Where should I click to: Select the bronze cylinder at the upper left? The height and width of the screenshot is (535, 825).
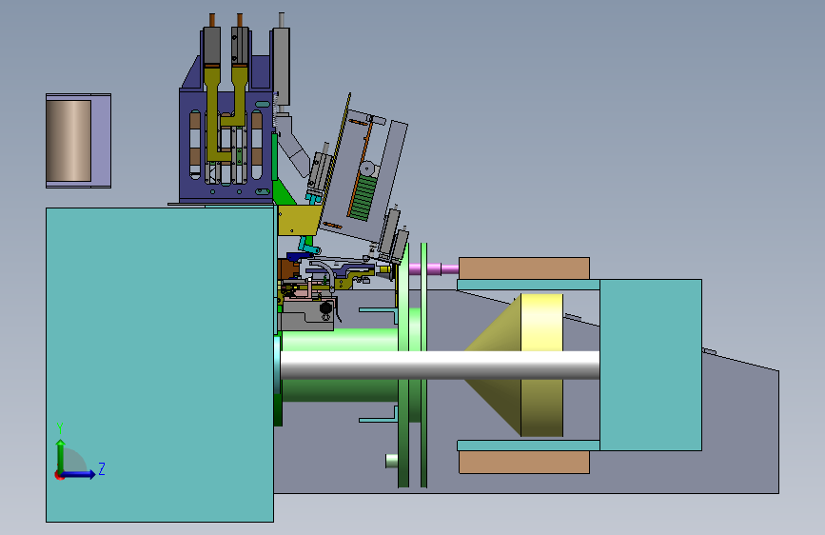[x=69, y=141]
